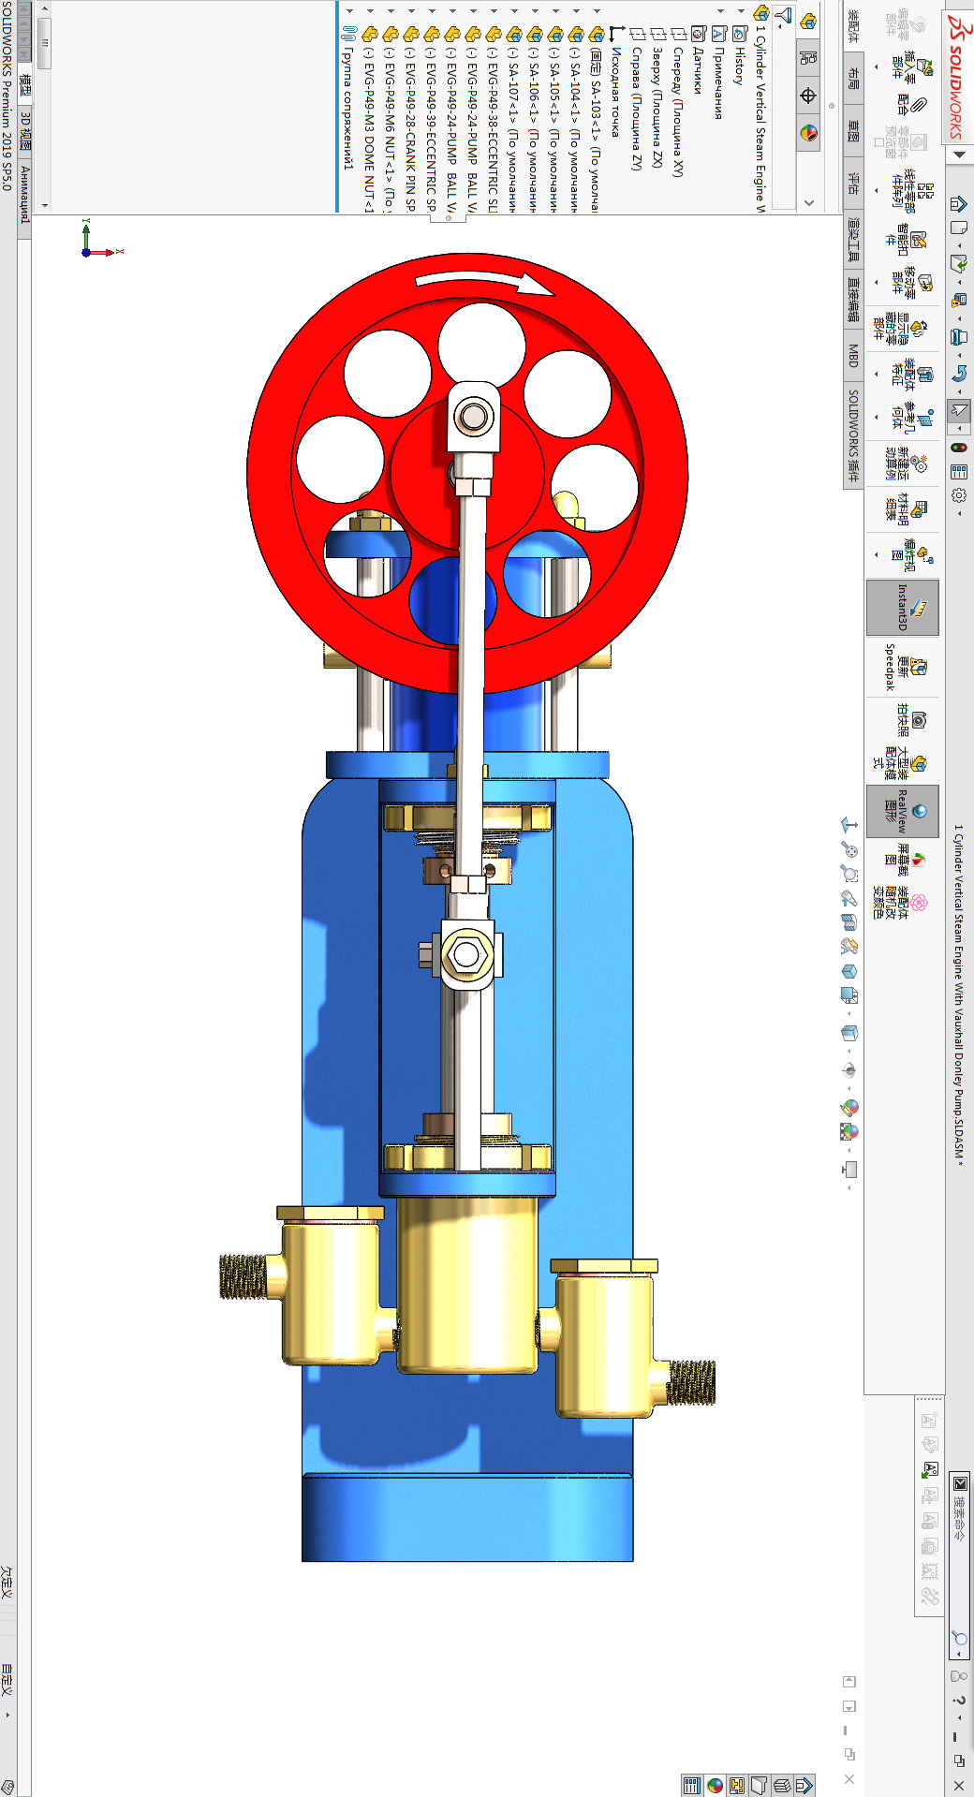This screenshot has height=1797, width=974.
Task: Click the Print icon in quick access toolbar
Action: point(959,337)
